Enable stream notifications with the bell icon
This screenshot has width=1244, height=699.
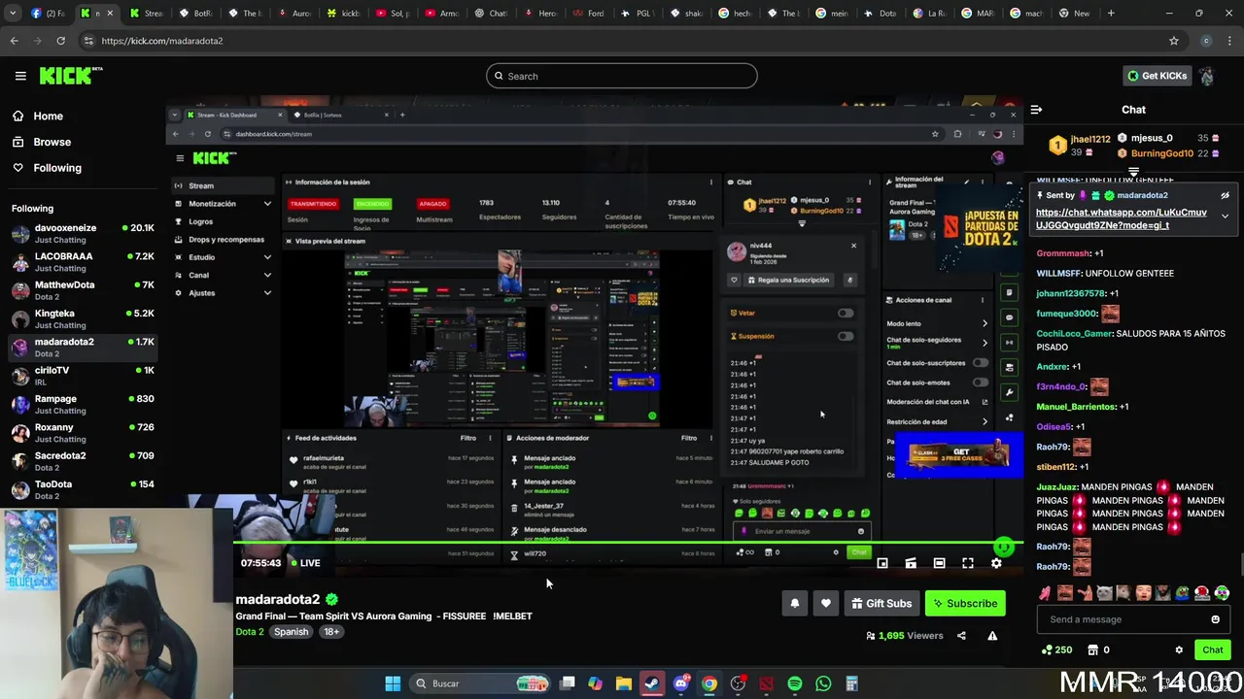pos(794,603)
